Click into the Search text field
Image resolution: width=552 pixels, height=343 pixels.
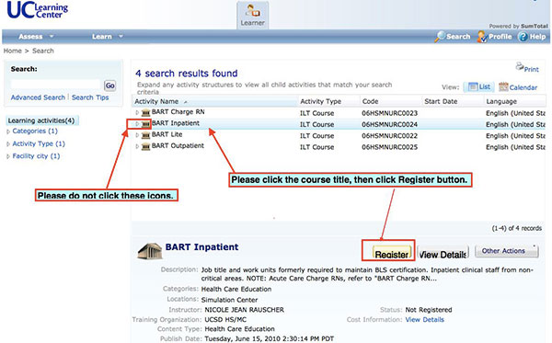point(56,85)
